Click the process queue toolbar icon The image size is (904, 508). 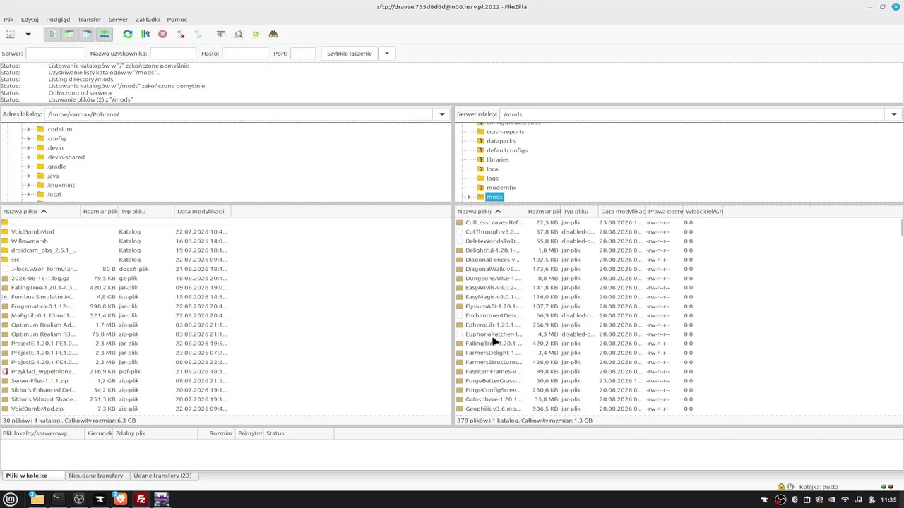point(145,34)
